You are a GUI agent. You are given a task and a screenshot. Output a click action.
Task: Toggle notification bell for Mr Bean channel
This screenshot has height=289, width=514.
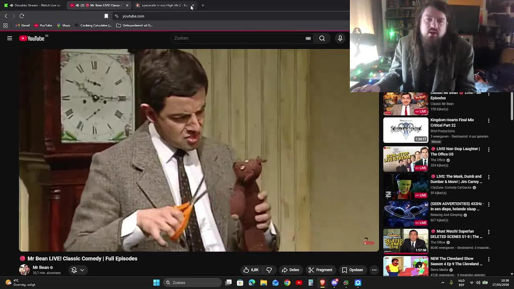74,270
